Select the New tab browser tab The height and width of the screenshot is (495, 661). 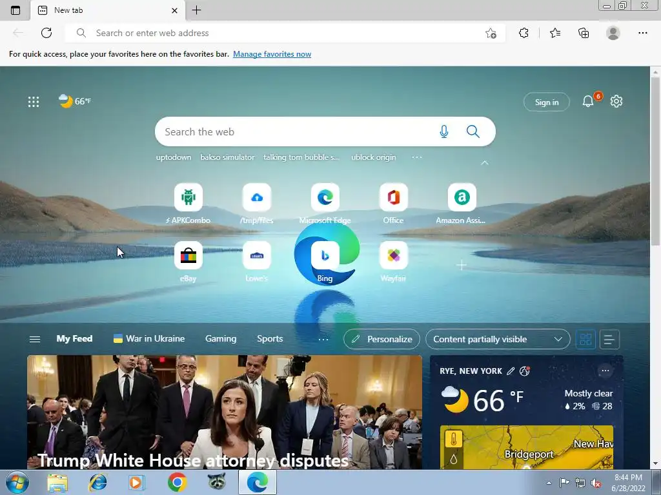[x=108, y=10]
